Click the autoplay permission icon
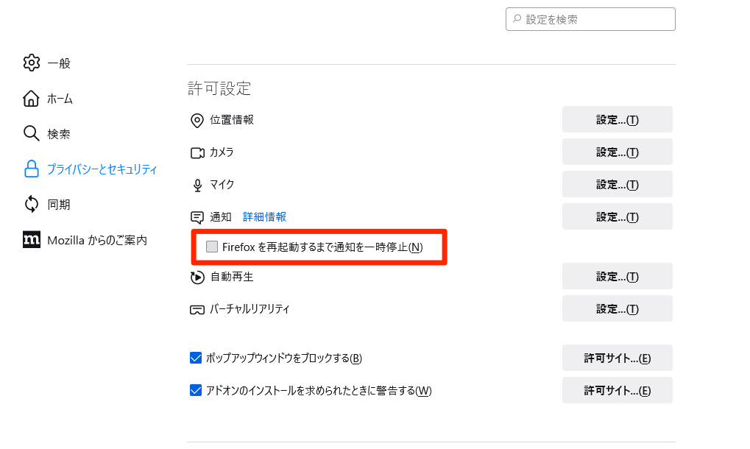The width and height of the screenshot is (750, 449). point(197,277)
